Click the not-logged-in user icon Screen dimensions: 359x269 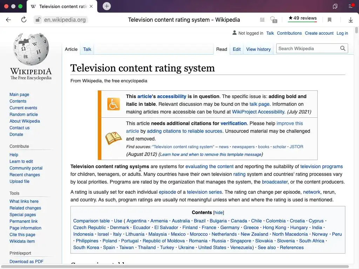tap(235, 33)
